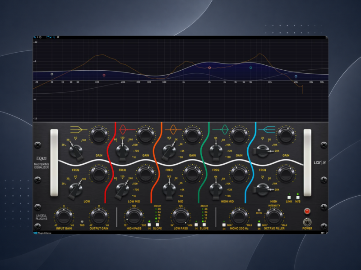Select preset slot A in top bar
The height and width of the screenshot is (270, 361).
click(35, 37)
